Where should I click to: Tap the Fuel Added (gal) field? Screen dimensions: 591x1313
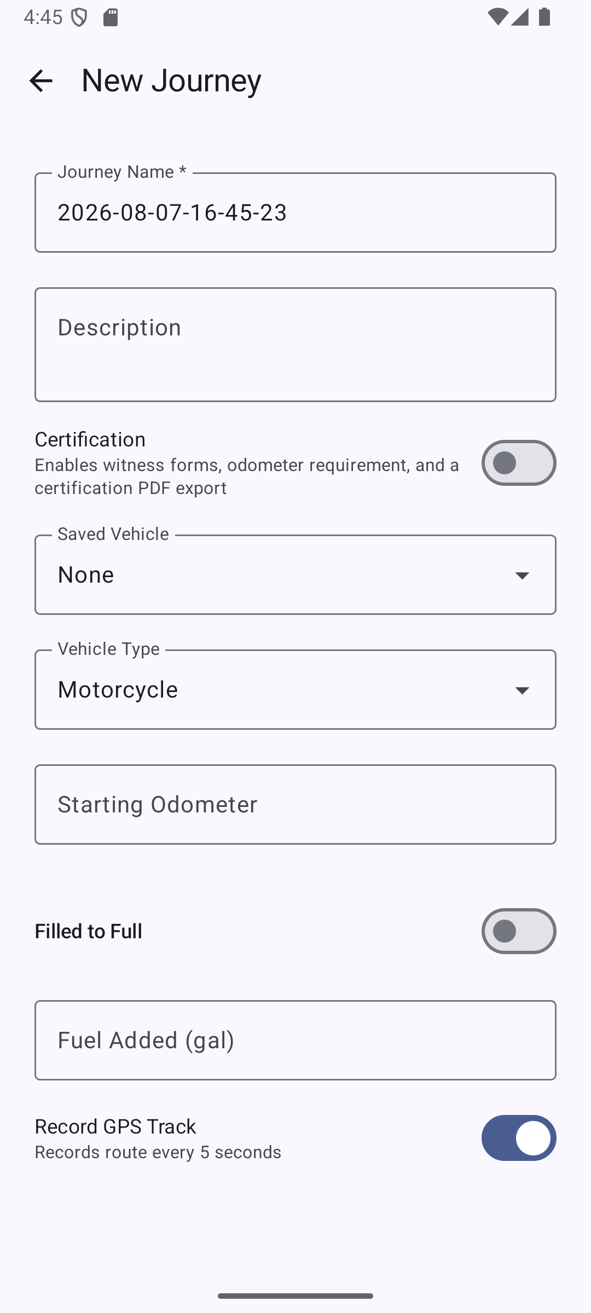pyautogui.click(x=296, y=1040)
